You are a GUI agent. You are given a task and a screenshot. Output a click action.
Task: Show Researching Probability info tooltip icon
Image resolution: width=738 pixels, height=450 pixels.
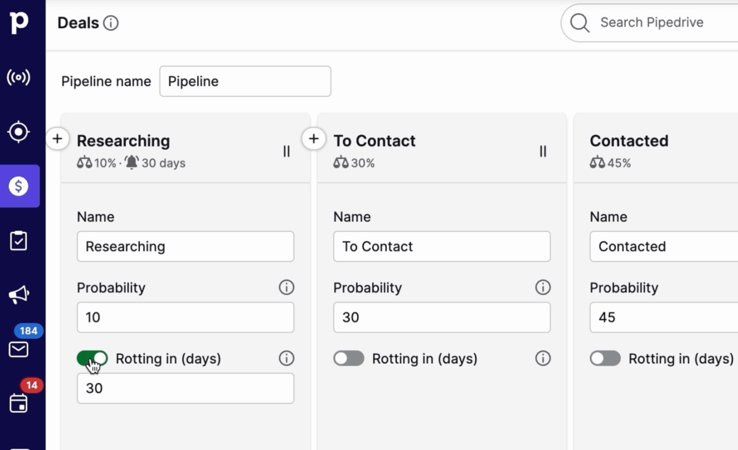[x=286, y=287]
